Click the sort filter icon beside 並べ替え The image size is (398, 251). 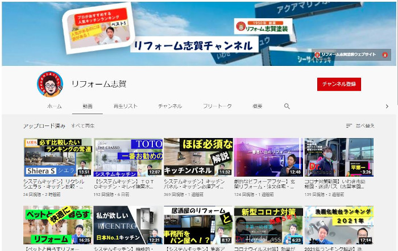[349, 125]
